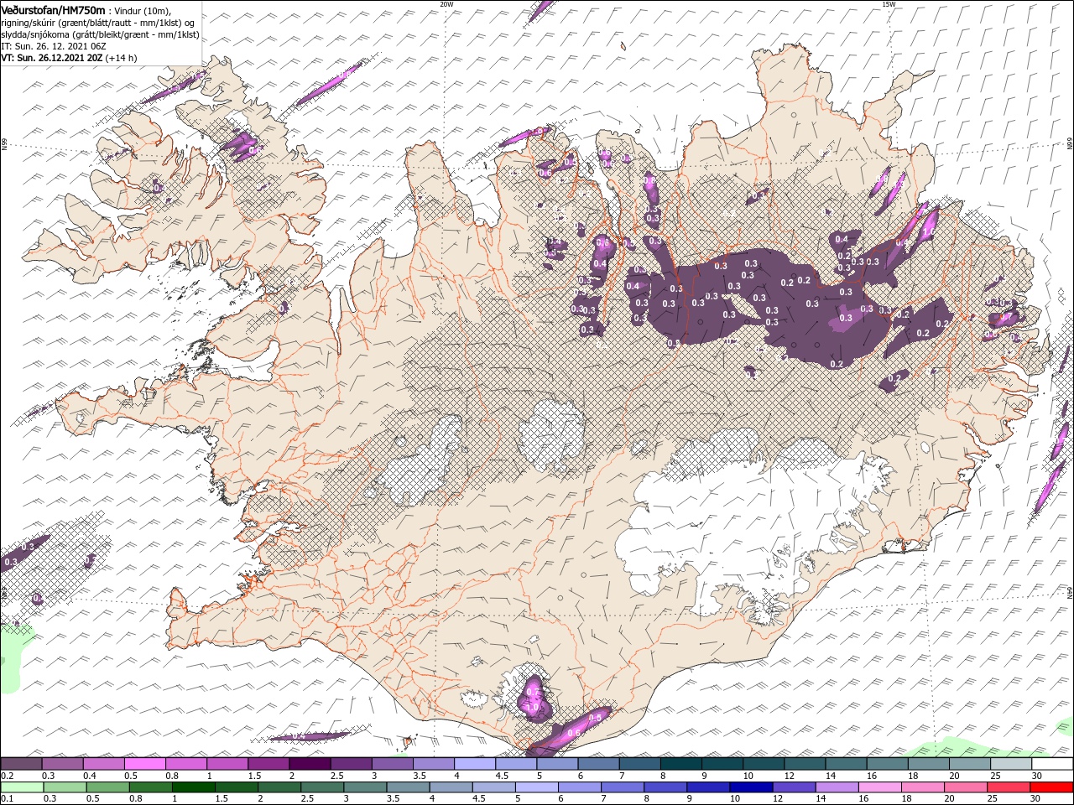Click the 'IT: Sun. 26. 12. 2021 06Z' line
Image resolution: width=1074 pixels, height=805 pixels.
coord(53,46)
